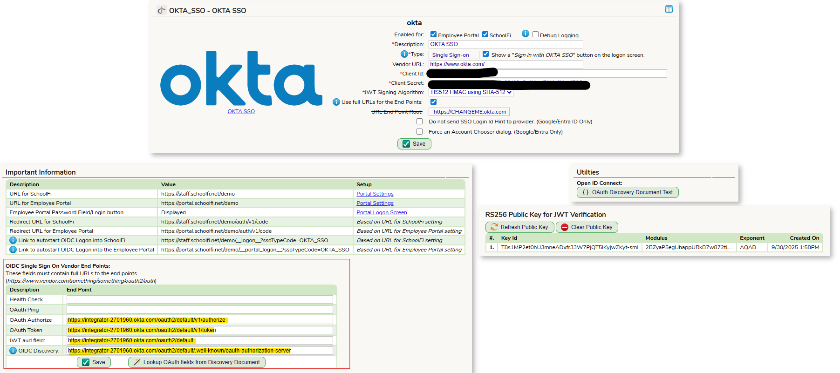Toggle Employee Portal checkbox
This screenshot has width=840, height=373.
click(433, 34)
